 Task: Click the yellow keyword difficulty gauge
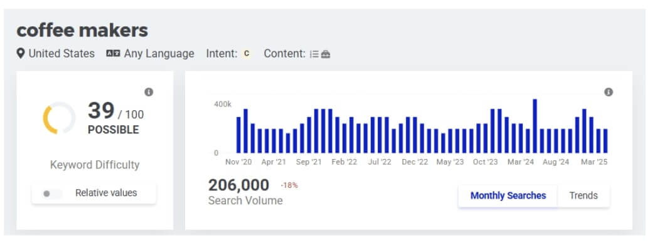(x=59, y=118)
